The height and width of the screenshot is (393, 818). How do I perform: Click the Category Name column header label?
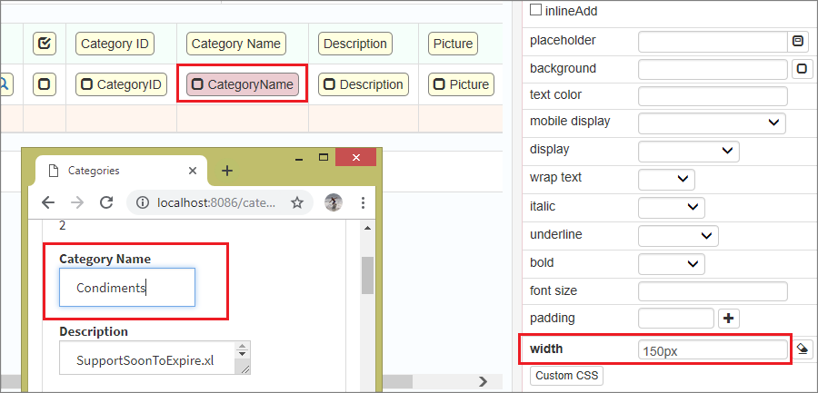[x=236, y=44]
